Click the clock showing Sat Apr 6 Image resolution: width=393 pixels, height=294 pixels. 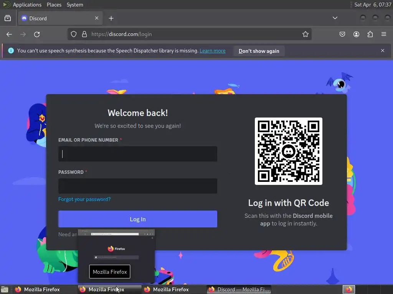(x=373, y=5)
